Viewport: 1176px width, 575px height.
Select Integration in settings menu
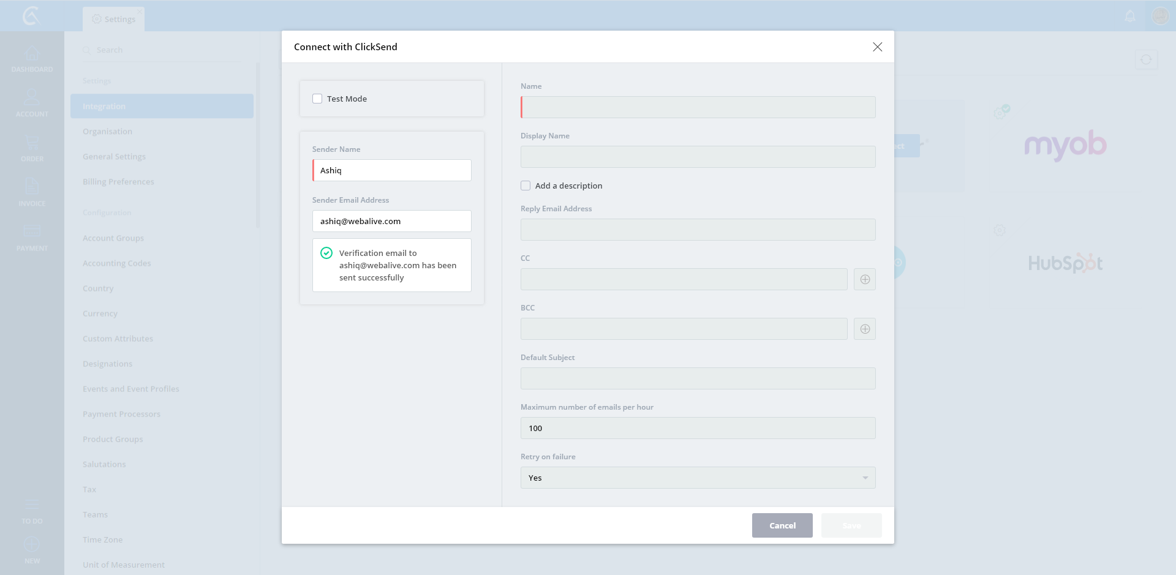tap(162, 106)
